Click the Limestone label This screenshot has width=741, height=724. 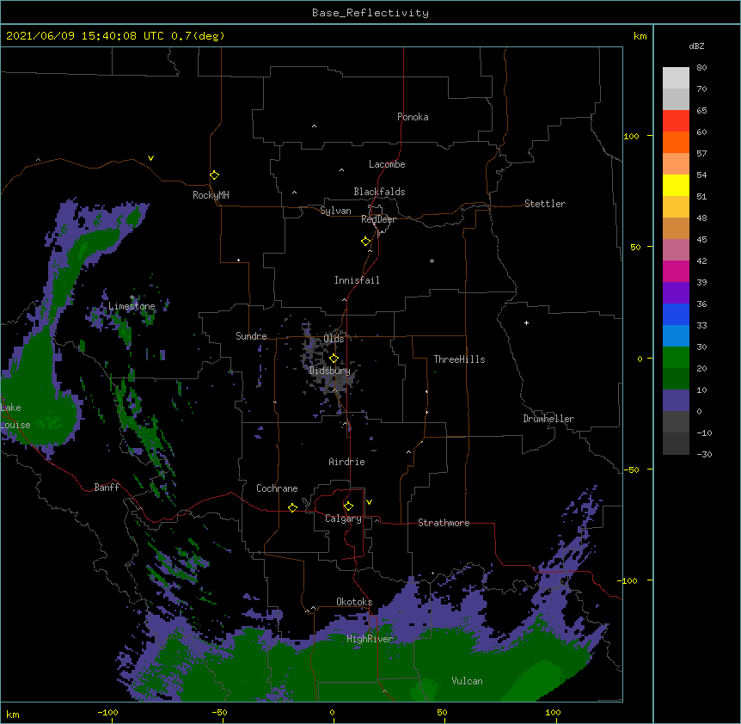pos(132,306)
